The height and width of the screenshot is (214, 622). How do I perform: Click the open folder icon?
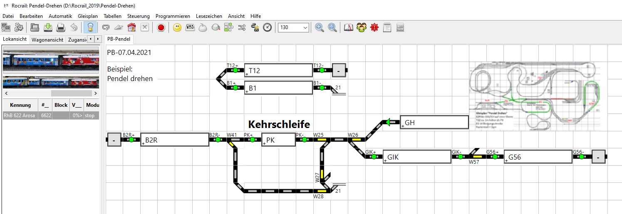point(35,27)
